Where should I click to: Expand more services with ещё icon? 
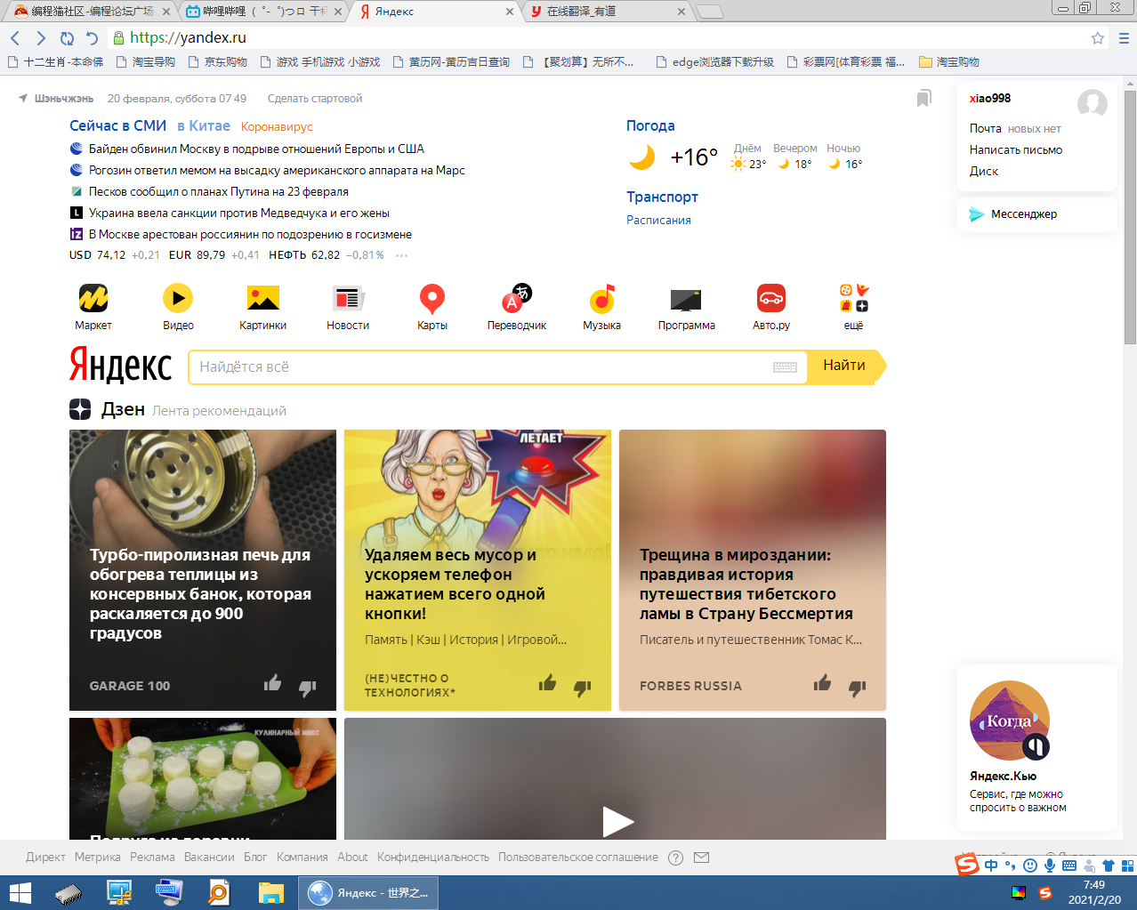click(x=854, y=298)
